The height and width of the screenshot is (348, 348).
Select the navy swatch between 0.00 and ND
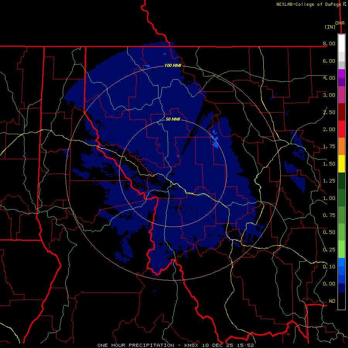(341, 288)
